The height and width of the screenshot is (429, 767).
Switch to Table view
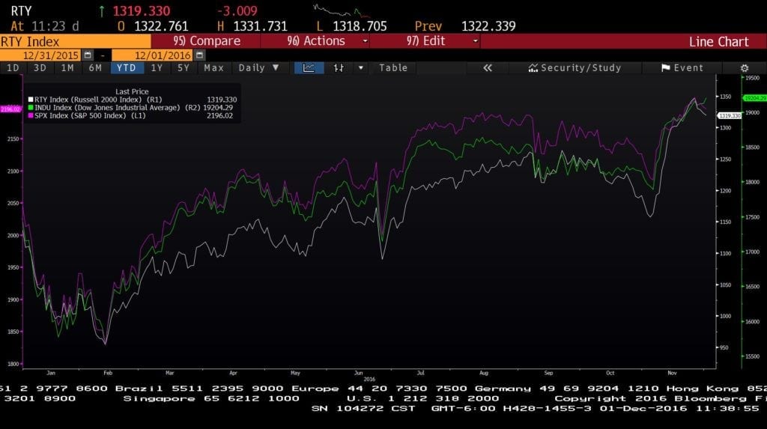click(x=393, y=68)
